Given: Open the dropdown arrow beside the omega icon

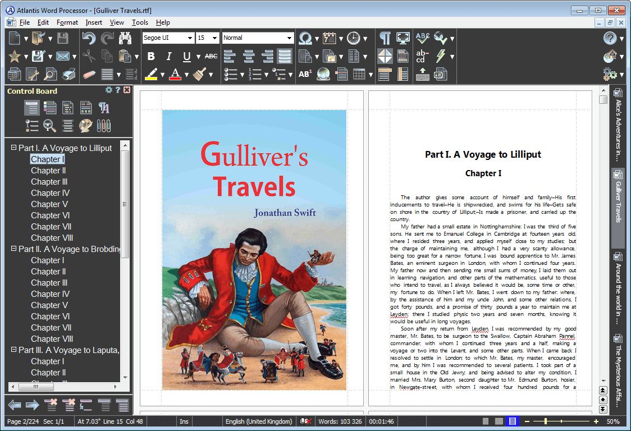Looking at the screenshot, I should click(317, 39).
